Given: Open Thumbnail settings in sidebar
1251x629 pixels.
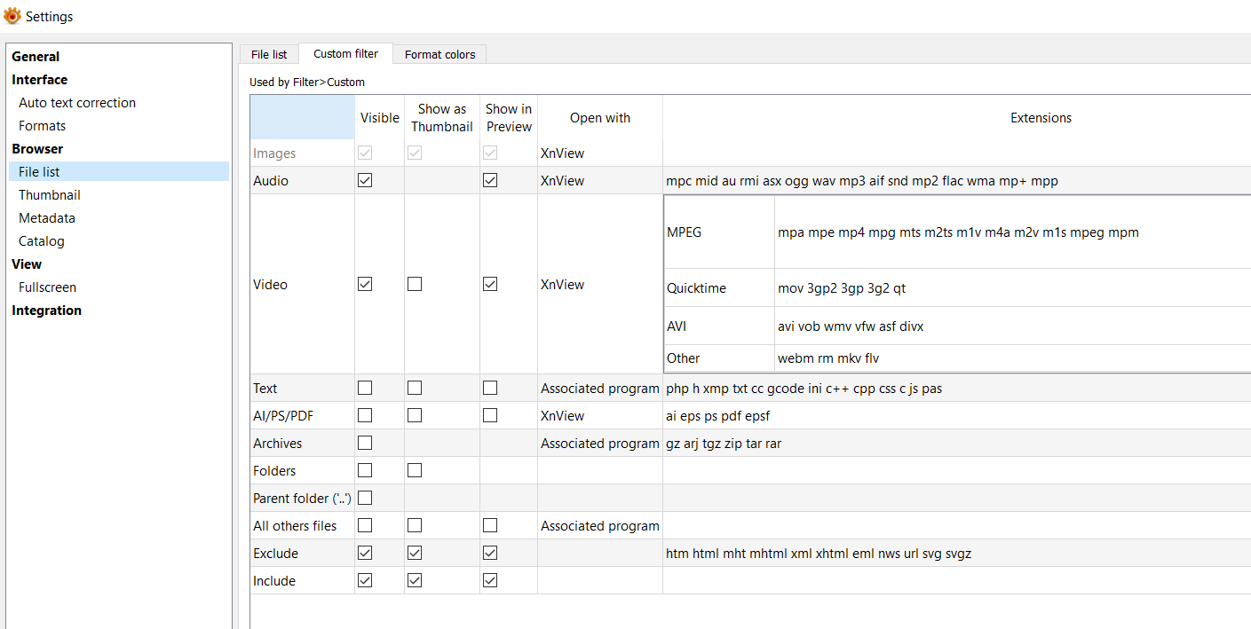Looking at the screenshot, I should (x=50, y=195).
